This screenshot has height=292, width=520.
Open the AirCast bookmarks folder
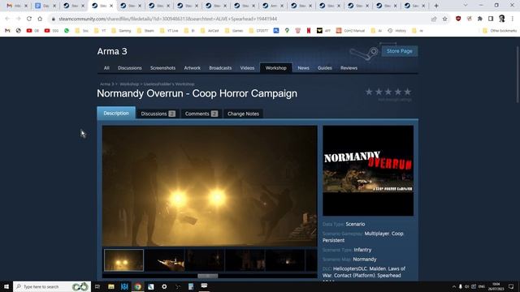210,31
